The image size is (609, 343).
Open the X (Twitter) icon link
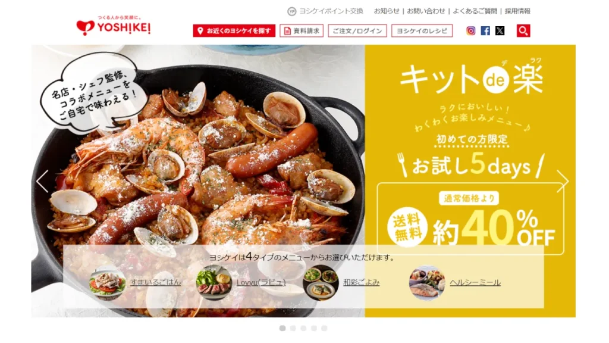click(x=500, y=31)
